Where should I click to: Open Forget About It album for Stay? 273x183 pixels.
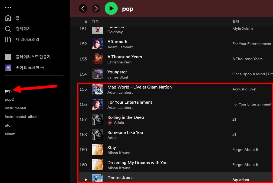[245, 150]
